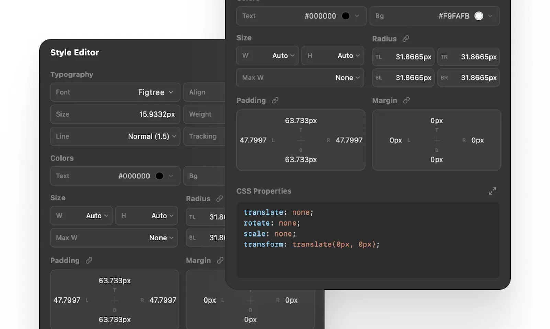This screenshot has width=550, height=329.
Task: Edit the TL radius field in front panel
Action: pyautogui.click(x=403, y=57)
